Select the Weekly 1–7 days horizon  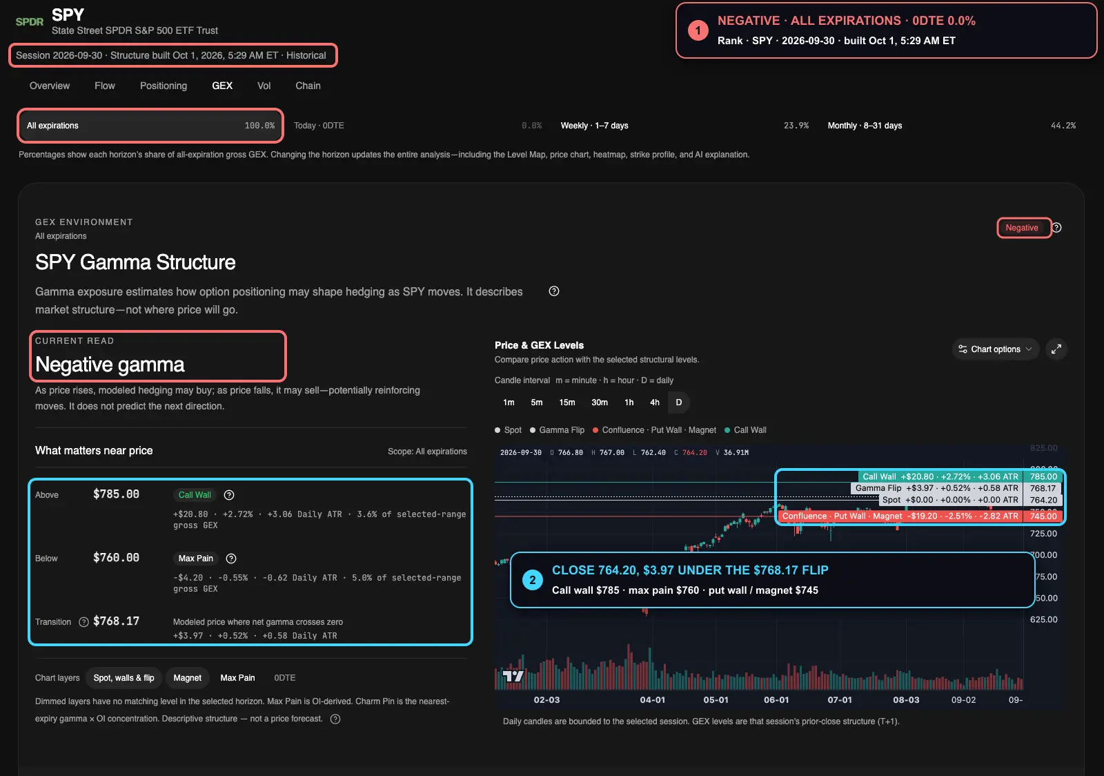point(684,126)
